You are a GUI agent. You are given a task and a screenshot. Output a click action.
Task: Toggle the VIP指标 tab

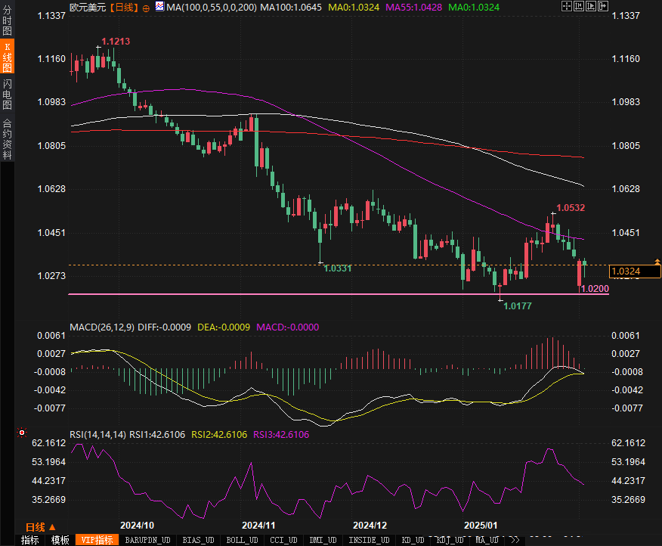(97, 540)
